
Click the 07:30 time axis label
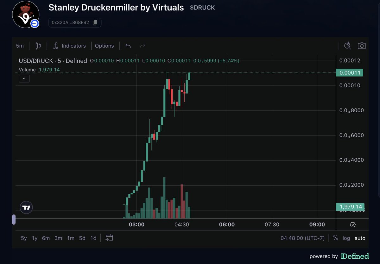[x=272, y=225]
